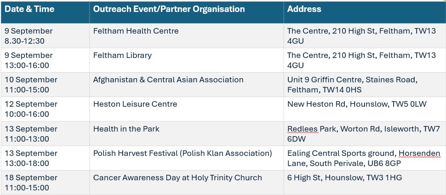Click the '10 September 11:00-15:00' date cell
Viewport: 446px width, 195px height.
(45, 85)
